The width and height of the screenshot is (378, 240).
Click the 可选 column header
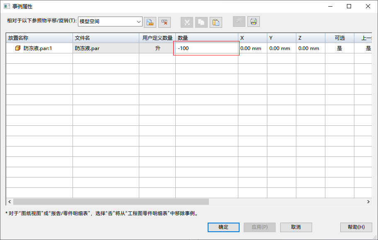[x=340, y=38]
